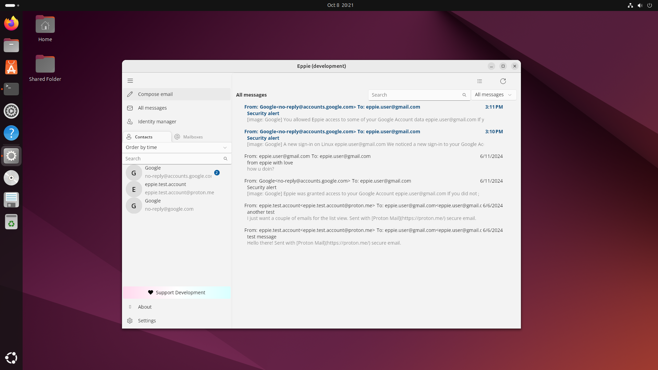Click the Support Development button
The height and width of the screenshot is (370, 658).
coord(176,292)
